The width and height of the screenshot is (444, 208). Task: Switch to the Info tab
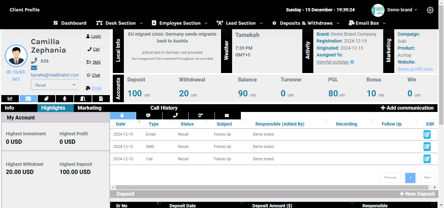[9, 108]
